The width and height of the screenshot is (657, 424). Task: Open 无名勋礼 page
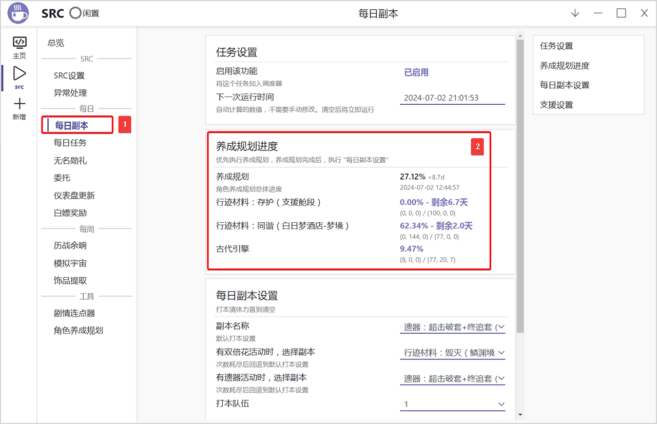point(70,161)
